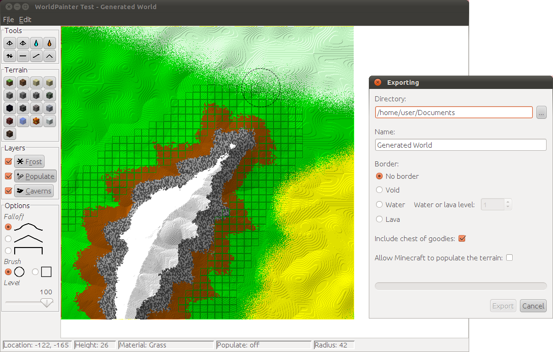Uncheck the Frost layer checkbox
The height and width of the screenshot is (352, 553).
click(8, 161)
